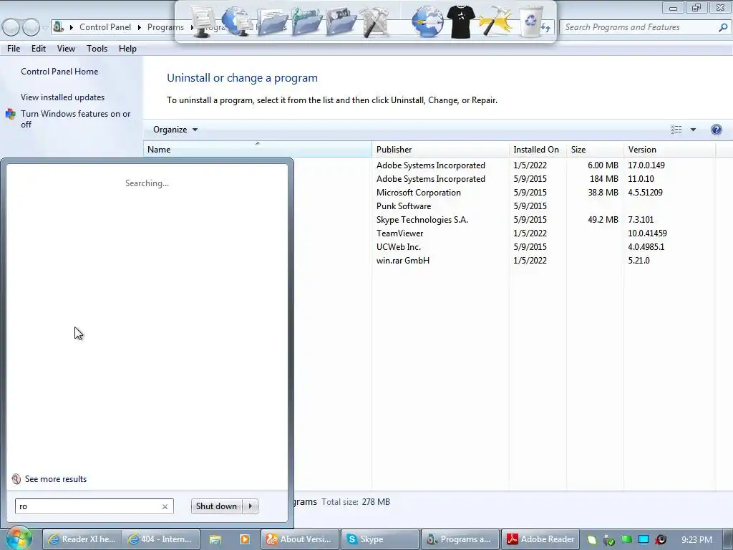
Task: Click the change view icon
Action: pyautogui.click(x=676, y=130)
